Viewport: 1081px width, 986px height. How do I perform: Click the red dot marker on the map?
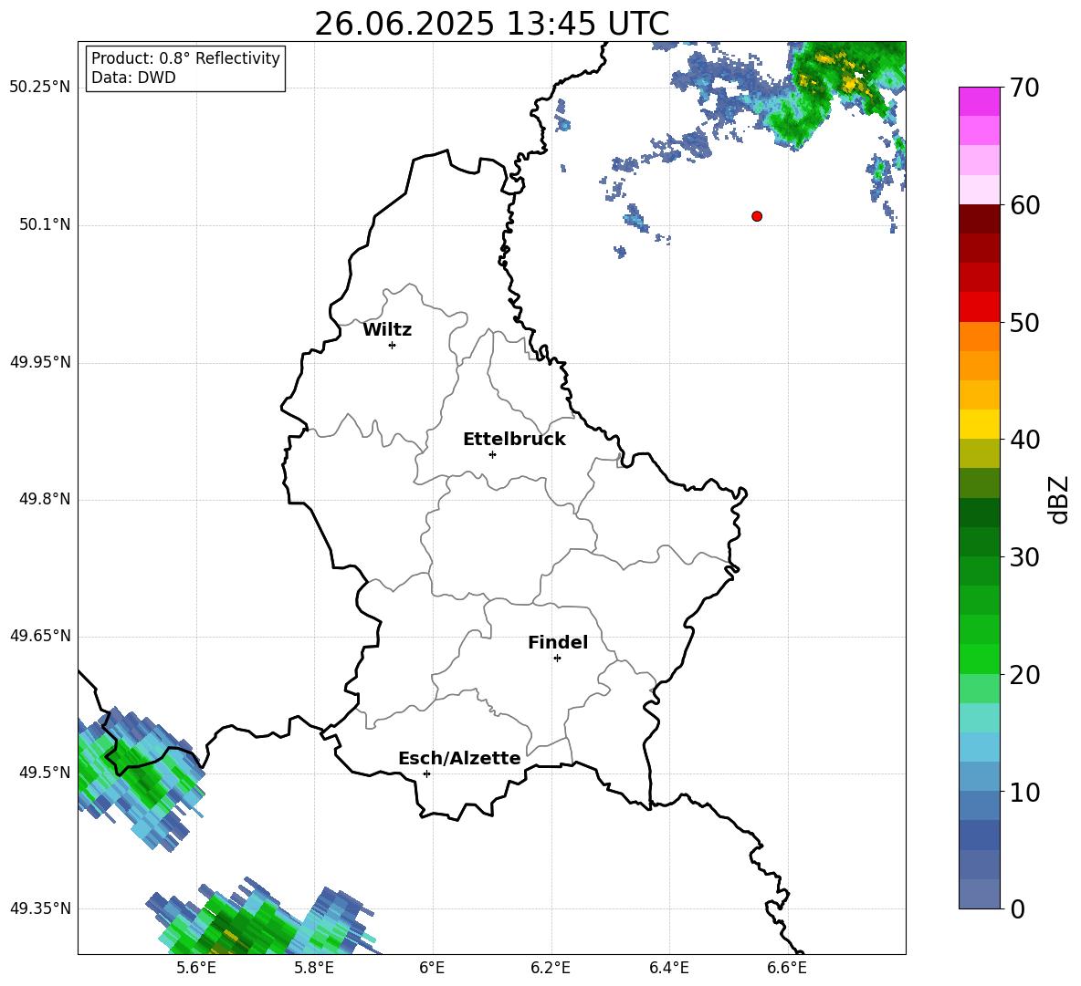[x=757, y=216]
